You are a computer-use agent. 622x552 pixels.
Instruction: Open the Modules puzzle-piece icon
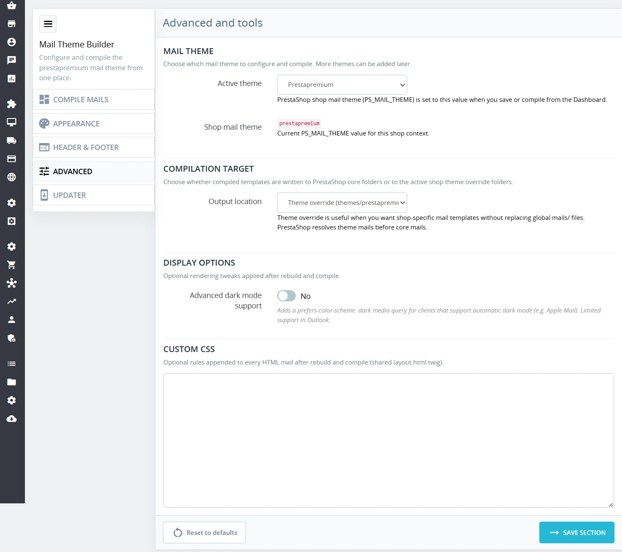tap(12, 104)
